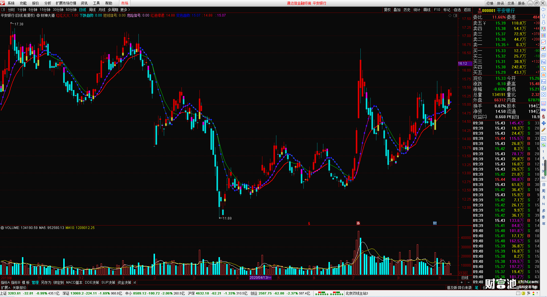547x297 pixels.
Task: Click the down arrow next-stock icon
Action: point(544,22)
